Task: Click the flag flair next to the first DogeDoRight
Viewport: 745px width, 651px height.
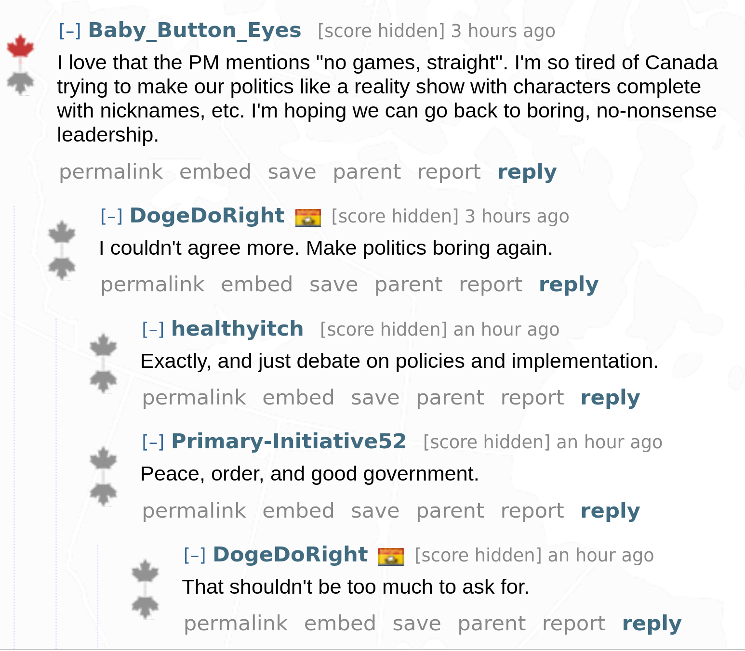Action: tap(308, 218)
